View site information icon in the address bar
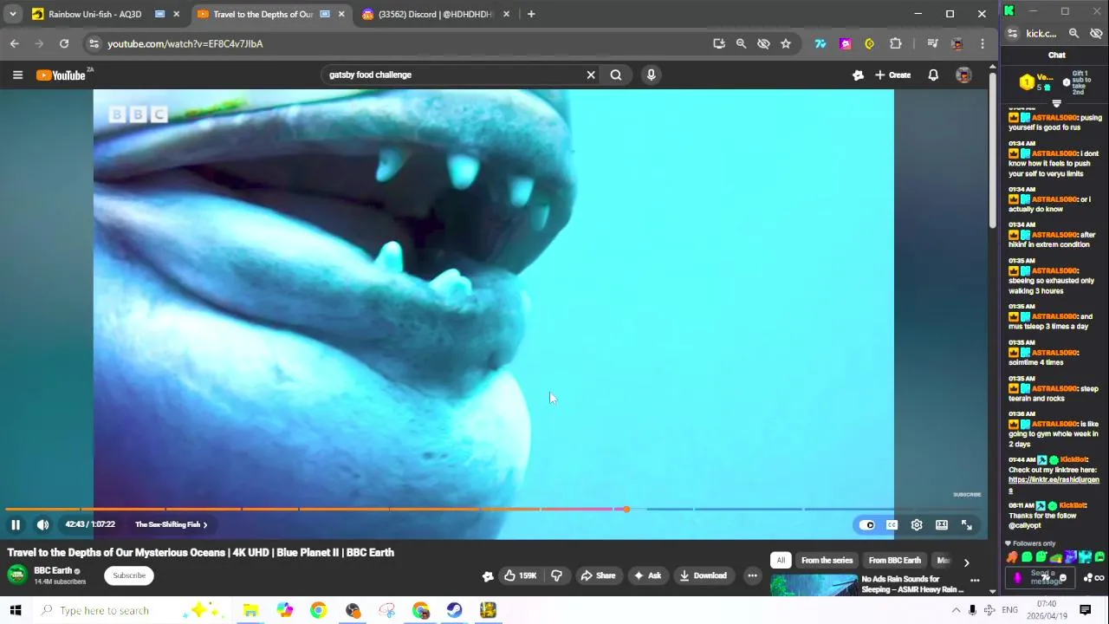This screenshot has height=624, width=1109. tap(94, 43)
